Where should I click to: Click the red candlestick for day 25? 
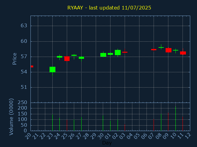[67, 58]
